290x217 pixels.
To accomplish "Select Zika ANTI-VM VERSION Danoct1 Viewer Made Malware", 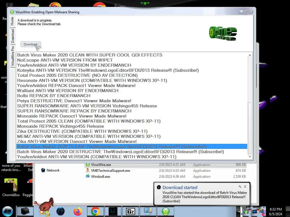I will (132, 141).
